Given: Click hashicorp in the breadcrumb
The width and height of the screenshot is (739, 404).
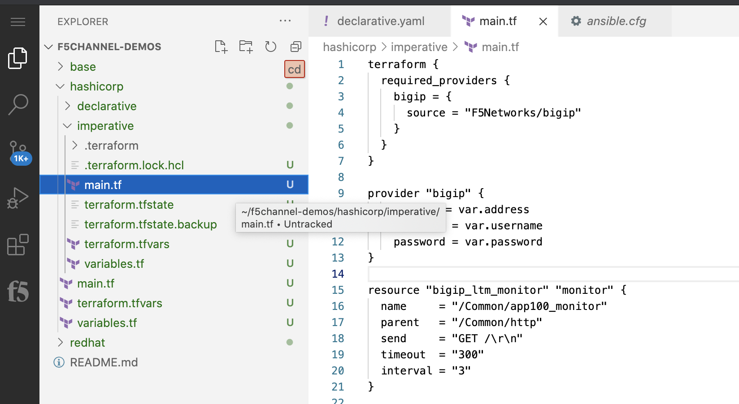Looking at the screenshot, I should pyautogui.click(x=349, y=47).
